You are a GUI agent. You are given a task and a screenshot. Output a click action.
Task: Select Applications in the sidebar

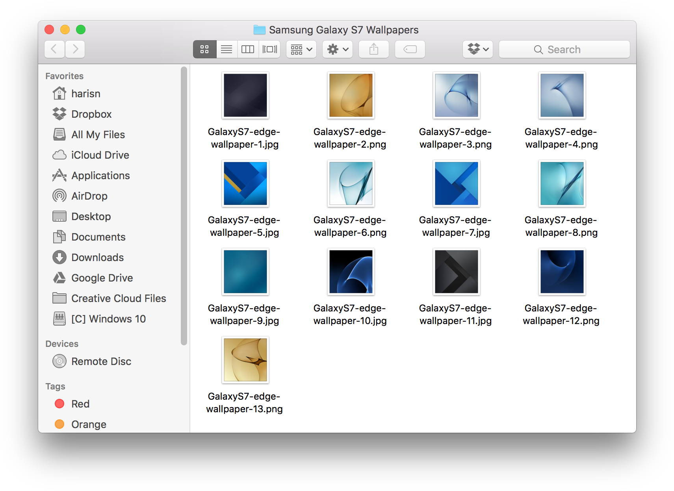coord(100,176)
